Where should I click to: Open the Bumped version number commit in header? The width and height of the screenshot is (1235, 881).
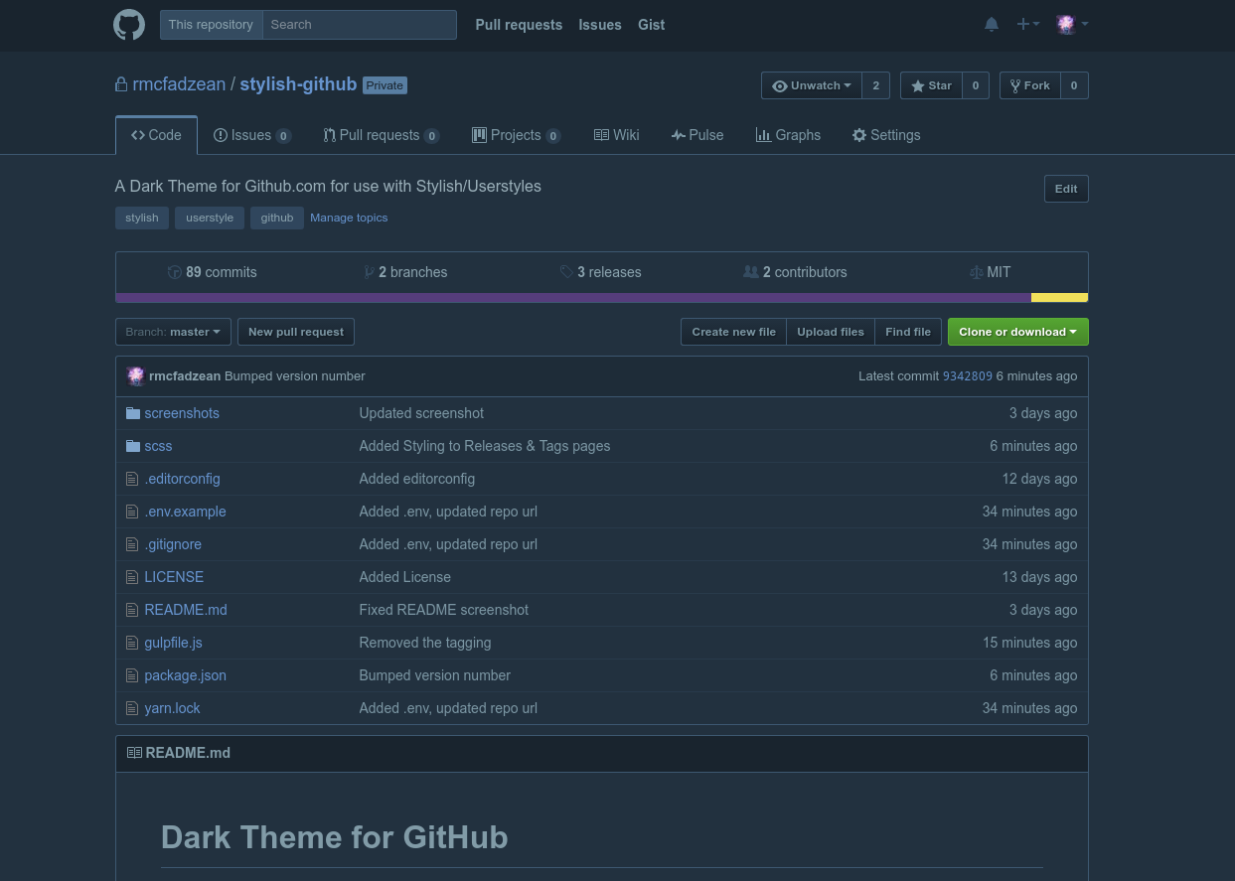(x=295, y=376)
